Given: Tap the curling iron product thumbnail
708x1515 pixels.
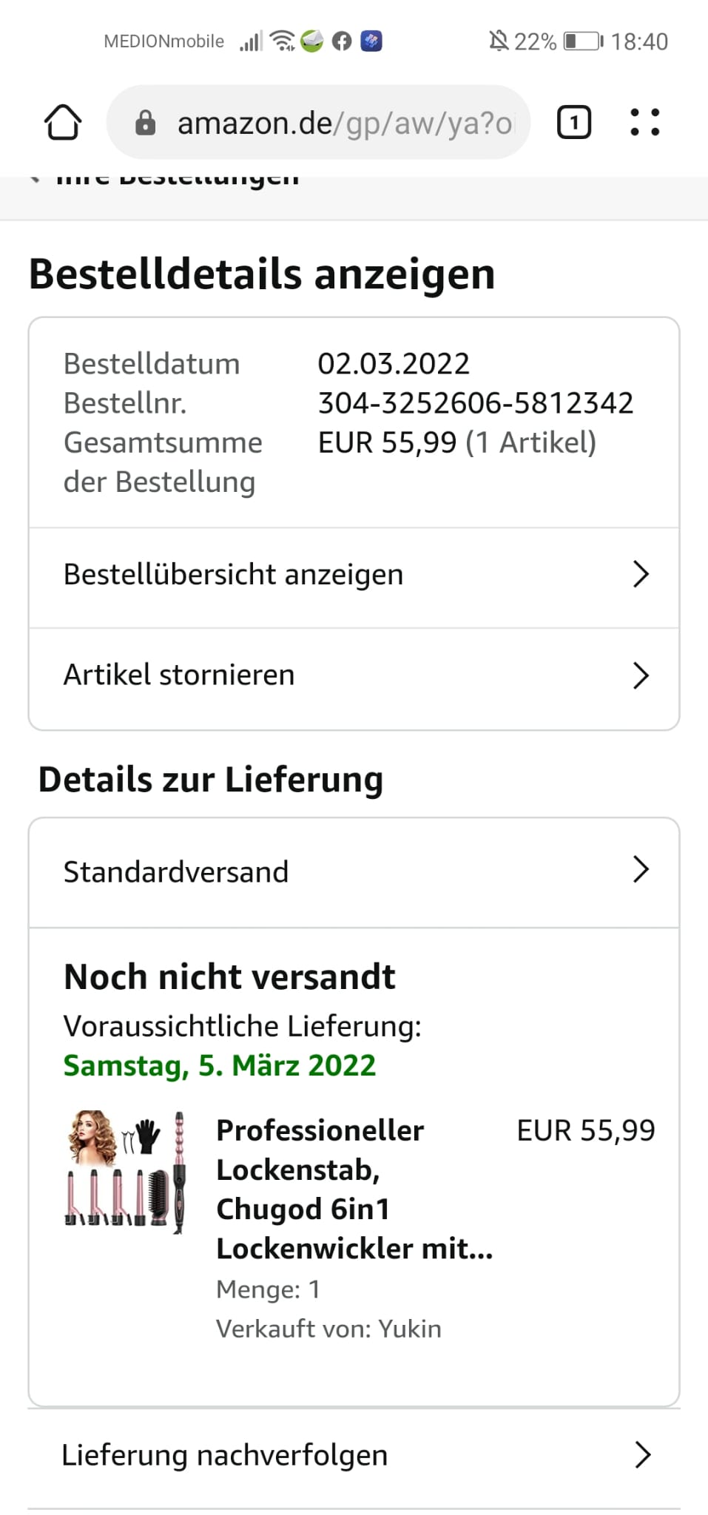Looking at the screenshot, I should point(125,1170).
